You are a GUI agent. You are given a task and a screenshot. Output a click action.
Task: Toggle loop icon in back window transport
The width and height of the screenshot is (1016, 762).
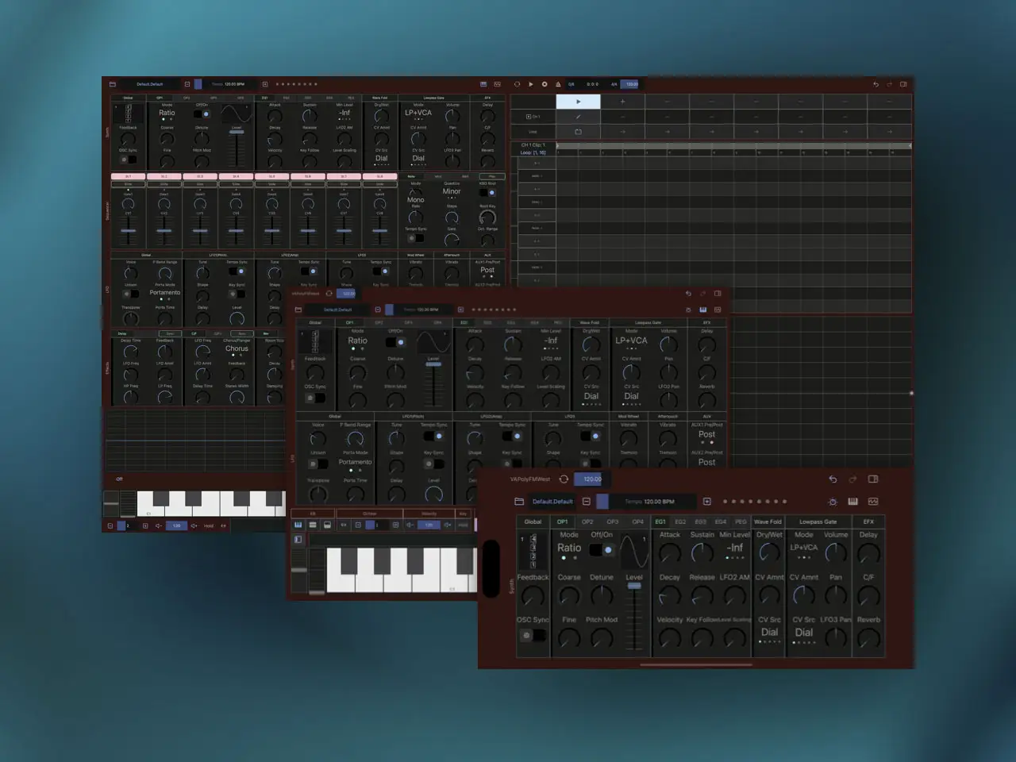(518, 83)
